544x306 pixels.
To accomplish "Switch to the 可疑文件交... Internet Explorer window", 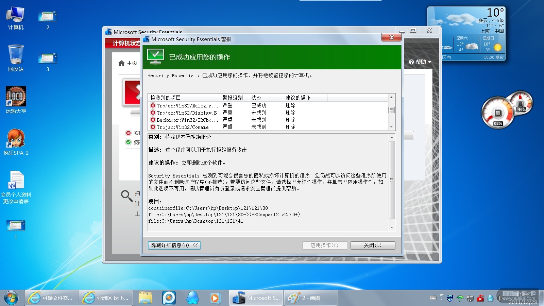I will [51, 298].
